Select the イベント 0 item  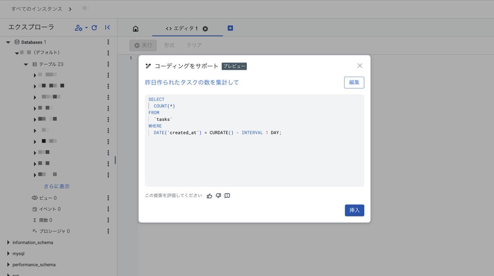tap(50, 209)
